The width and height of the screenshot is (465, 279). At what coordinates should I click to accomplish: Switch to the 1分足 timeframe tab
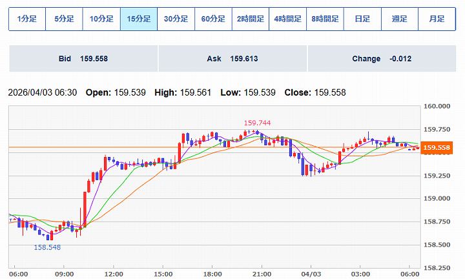coord(26,19)
